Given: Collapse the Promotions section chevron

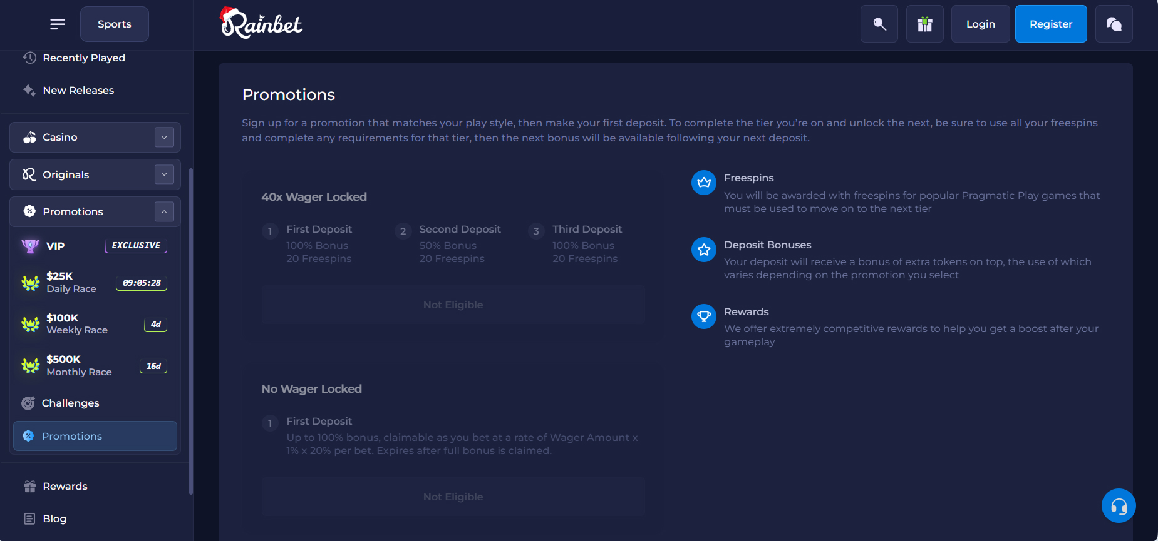Looking at the screenshot, I should click(x=164, y=211).
